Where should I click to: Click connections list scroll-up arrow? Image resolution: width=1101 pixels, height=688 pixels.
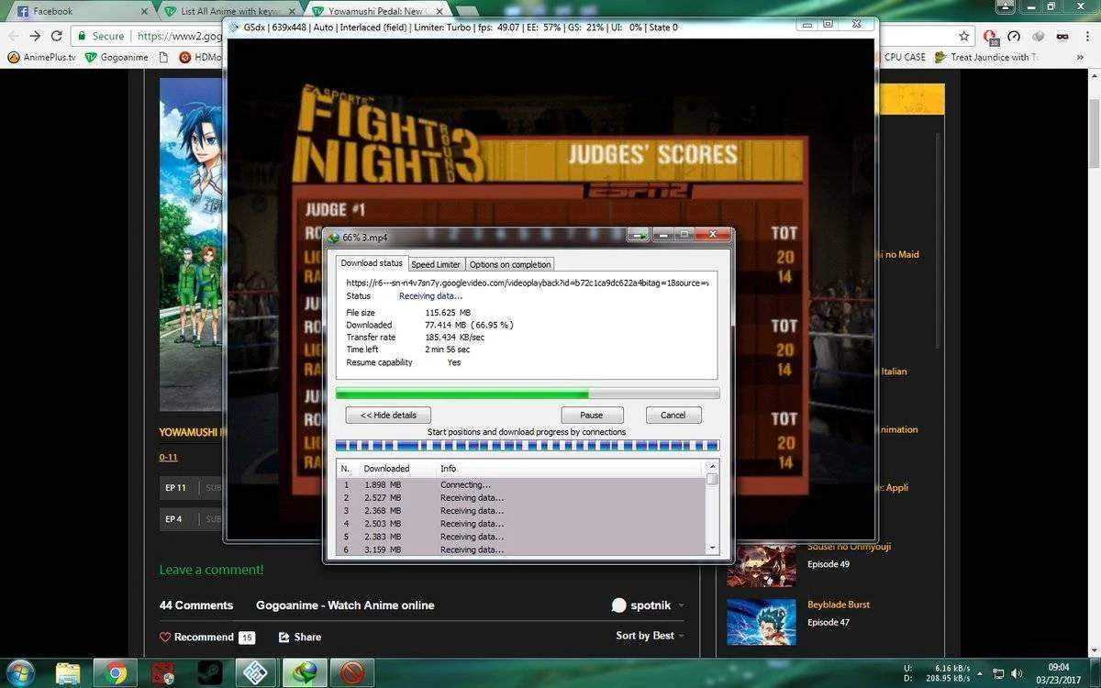[x=712, y=468]
